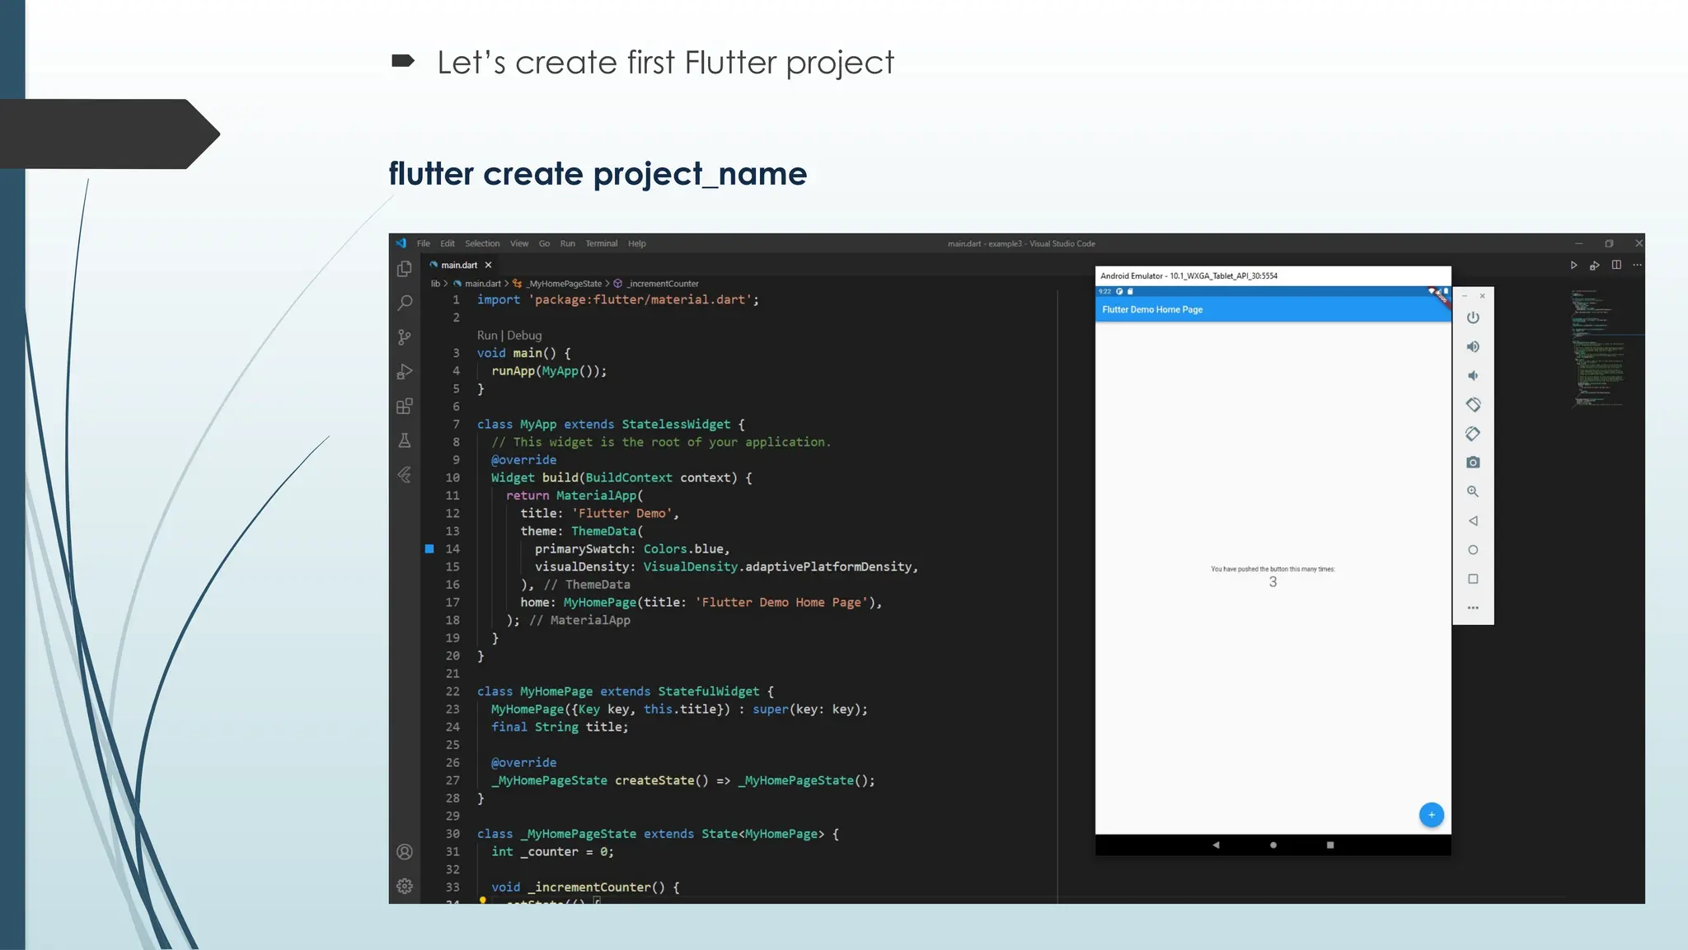
Task: Open emulator extended controls ellipsis
Action: [x=1473, y=608]
